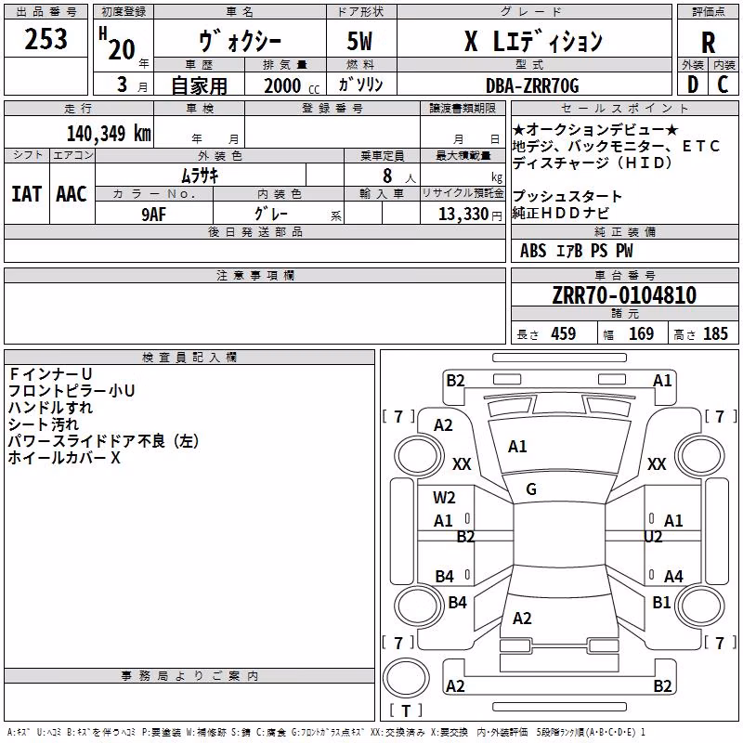The width and height of the screenshot is (743, 743).
Task: Click front bumper B2 mark on diagram
Action: [455, 381]
